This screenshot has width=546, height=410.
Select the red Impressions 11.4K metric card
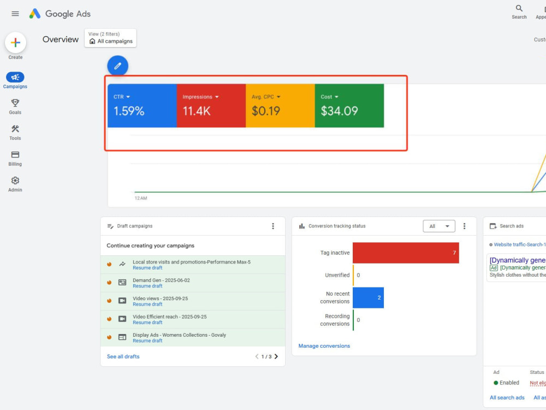click(x=211, y=106)
